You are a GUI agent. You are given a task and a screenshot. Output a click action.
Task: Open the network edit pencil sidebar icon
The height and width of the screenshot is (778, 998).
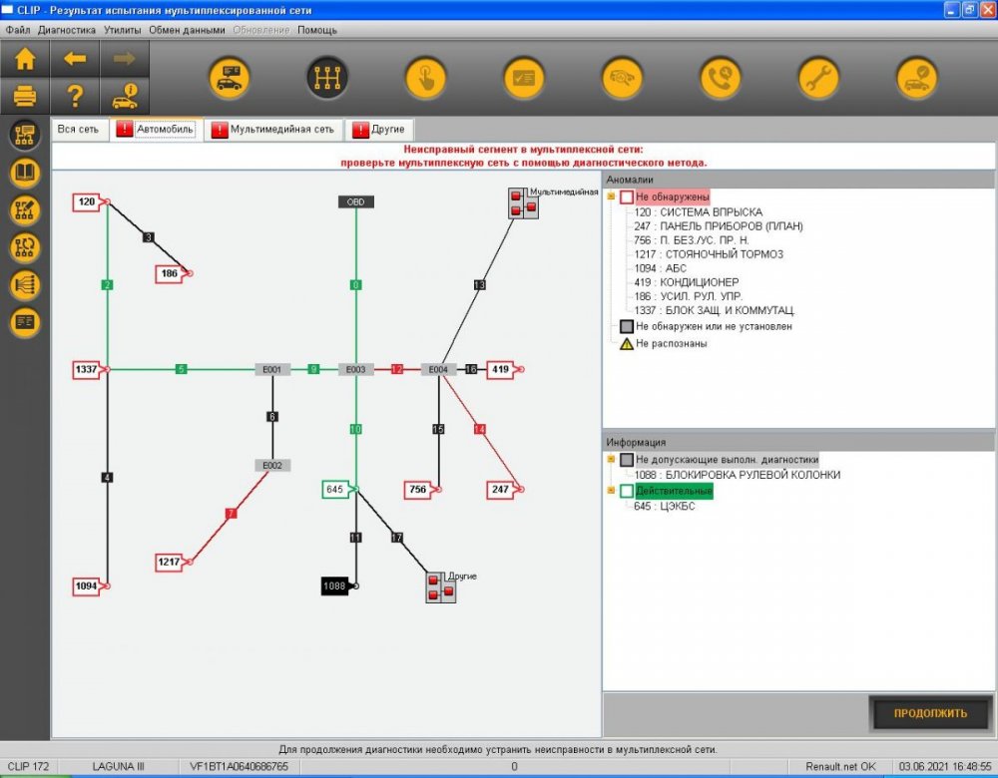click(25, 209)
